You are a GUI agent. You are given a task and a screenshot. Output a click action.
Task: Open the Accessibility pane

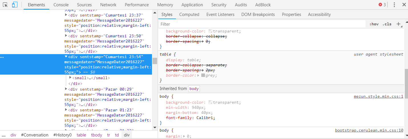click(319, 15)
